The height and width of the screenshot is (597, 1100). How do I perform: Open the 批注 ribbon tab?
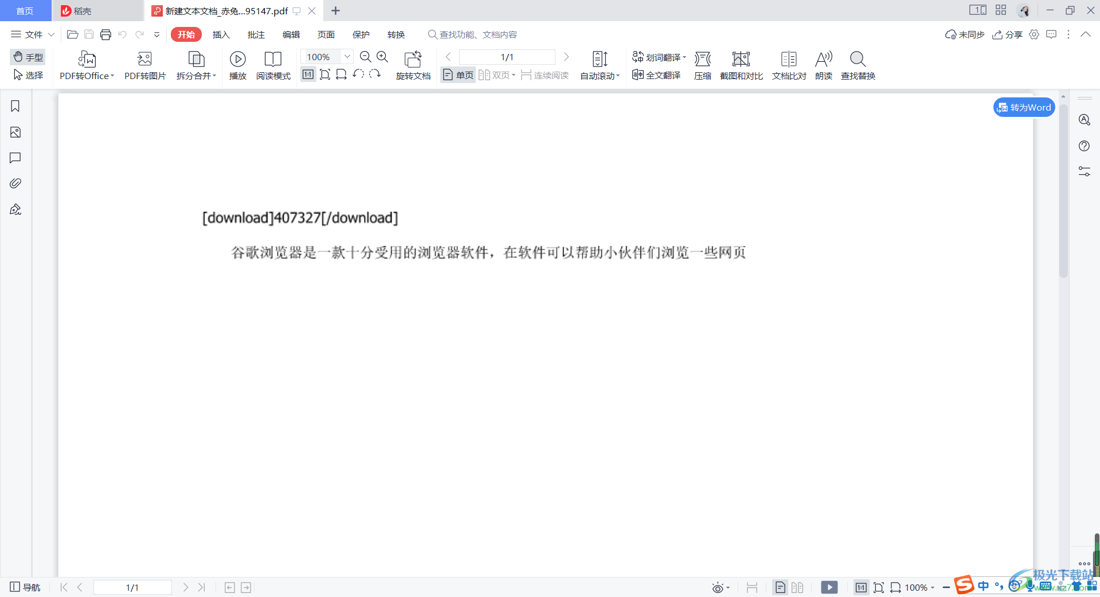coord(256,34)
